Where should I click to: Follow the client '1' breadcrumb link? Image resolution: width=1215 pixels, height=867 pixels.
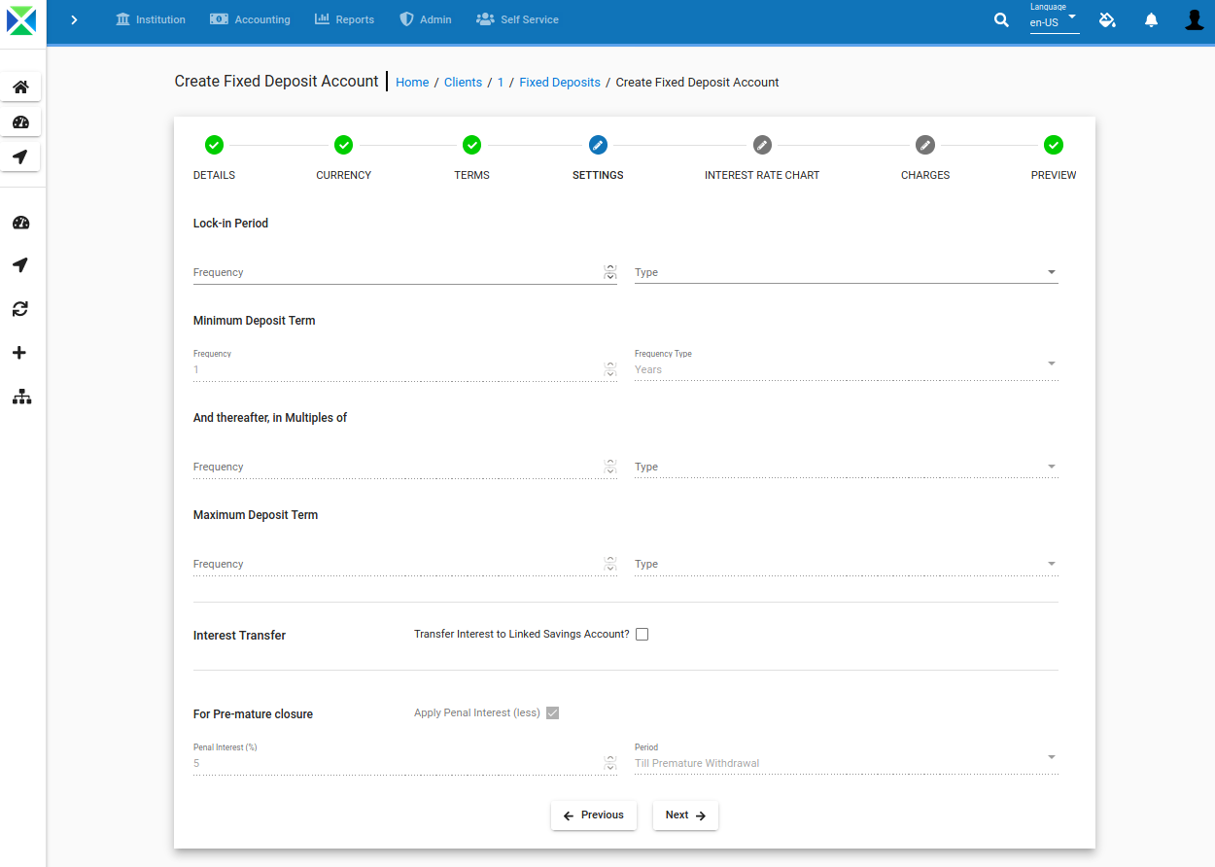501,83
